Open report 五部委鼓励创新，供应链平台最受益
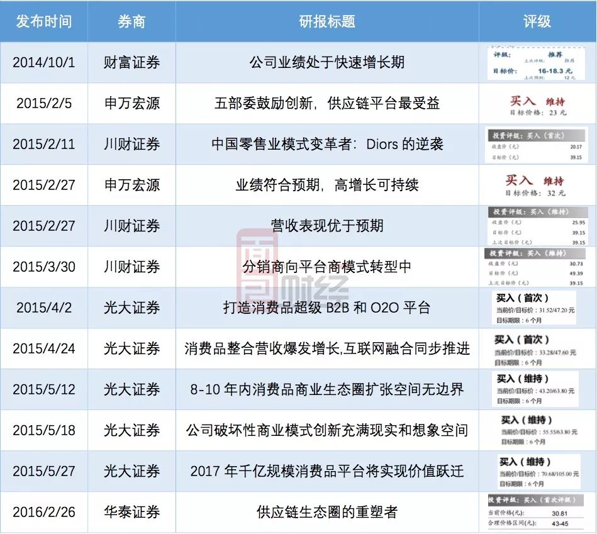Screen dimensions: 597x534 [327, 103]
